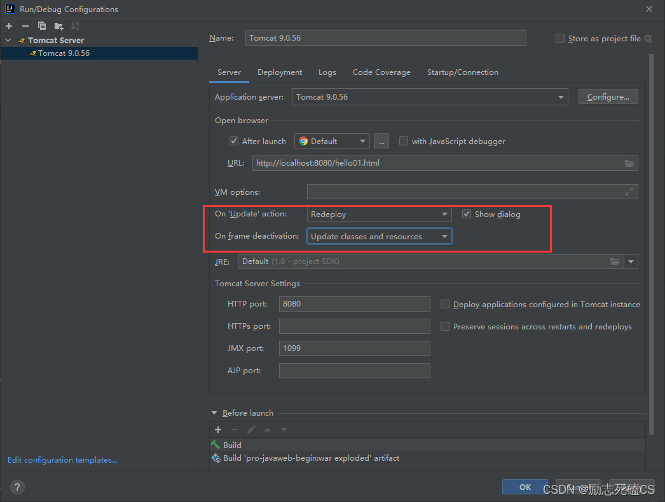Click vertical scrollbar on right
Image resolution: width=665 pixels, height=502 pixels.
coord(652,244)
